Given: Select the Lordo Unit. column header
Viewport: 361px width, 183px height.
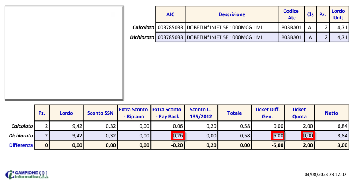Looking at the screenshot, I should [x=338, y=14].
